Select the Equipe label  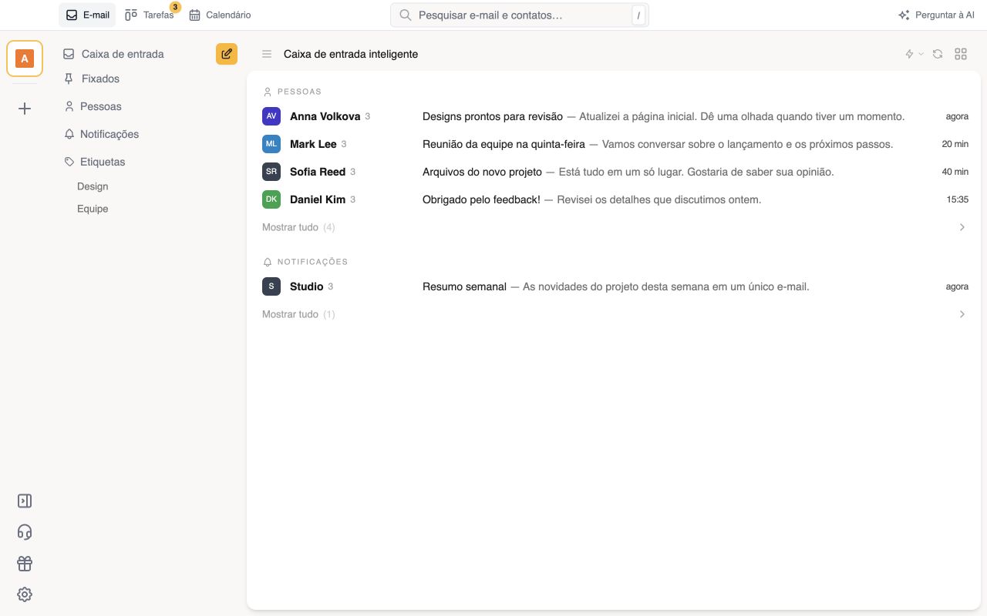point(93,209)
